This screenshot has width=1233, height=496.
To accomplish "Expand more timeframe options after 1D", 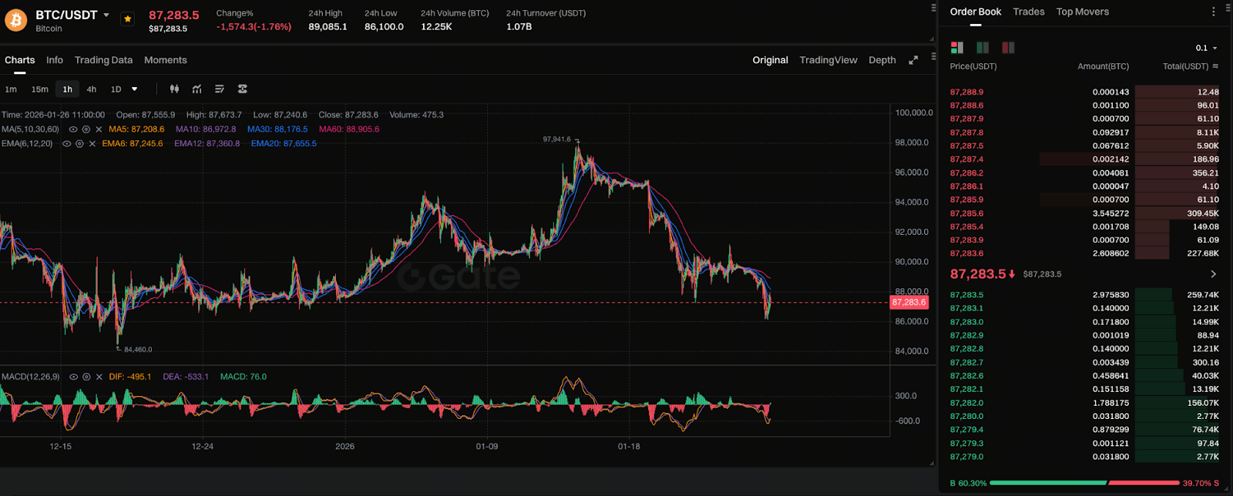I will 134,89.
